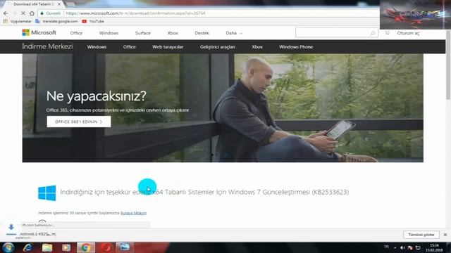Open the YouTube bookmark
Viewport: 451px width, 253px height.
click(x=93, y=21)
